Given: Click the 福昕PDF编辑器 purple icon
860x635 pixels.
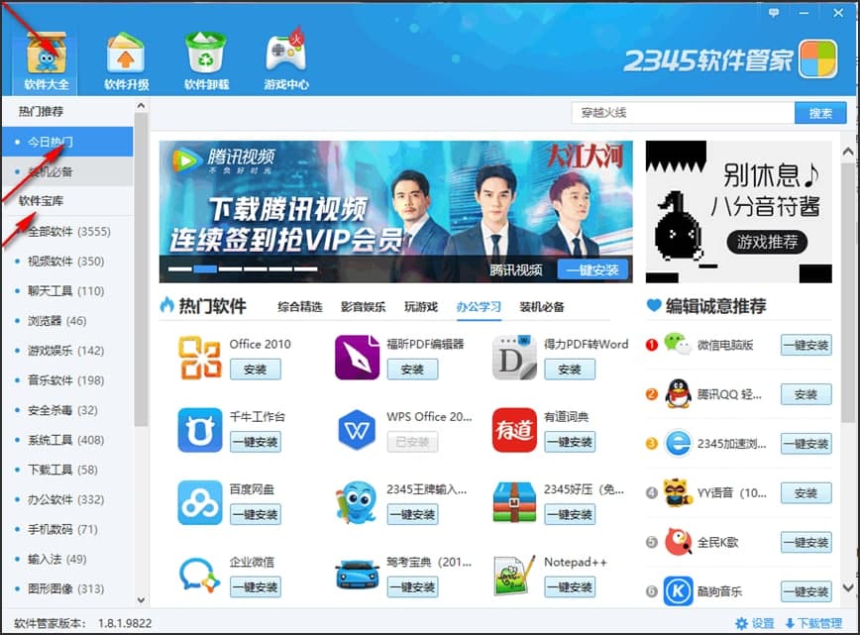Looking at the screenshot, I should [x=357, y=358].
